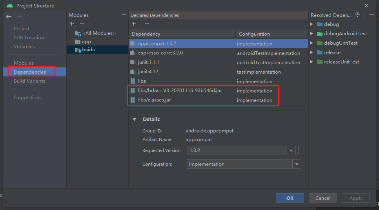Minimize the Modules panel

click(x=124, y=15)
